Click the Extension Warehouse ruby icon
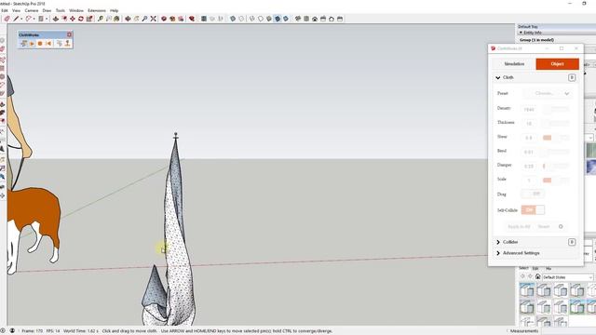This screenshot has height=335, width=596. click(x=192, y=19)
